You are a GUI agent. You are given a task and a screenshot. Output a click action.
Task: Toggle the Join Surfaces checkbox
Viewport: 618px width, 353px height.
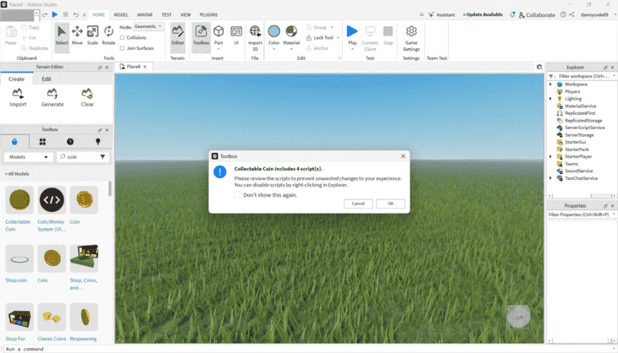pyautogui.click(x=122, y=48)
